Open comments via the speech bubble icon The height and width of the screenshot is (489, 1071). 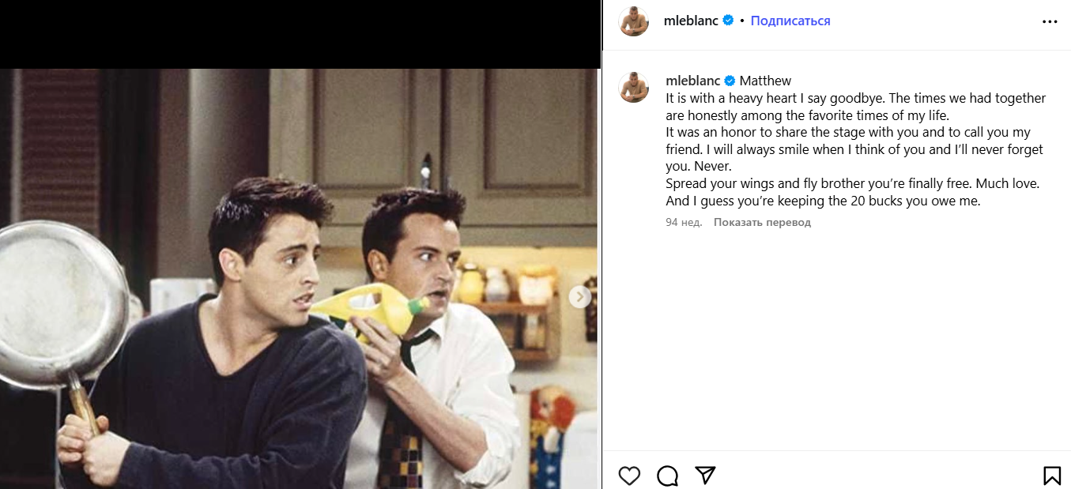pyautogui.click(x=667, y=476)
